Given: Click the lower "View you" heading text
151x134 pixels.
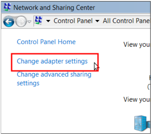Looking at the screenshot, I should pos(137,100).
